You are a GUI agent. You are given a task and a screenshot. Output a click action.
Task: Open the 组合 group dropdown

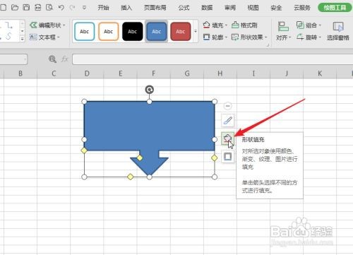[x=309, y=25]
